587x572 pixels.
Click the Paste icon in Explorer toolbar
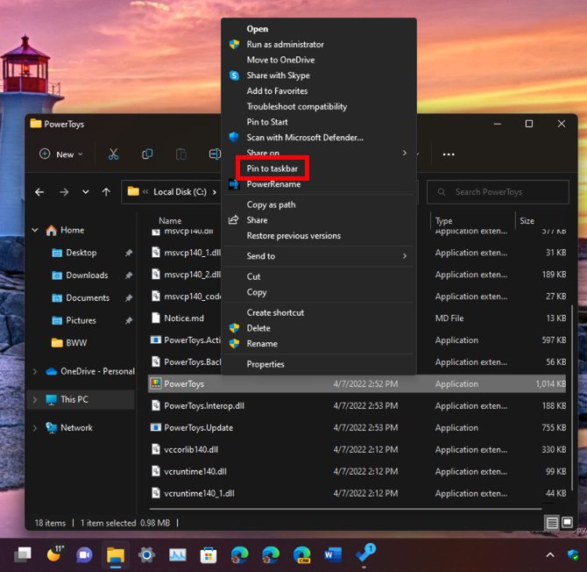(x=181, y=154)
